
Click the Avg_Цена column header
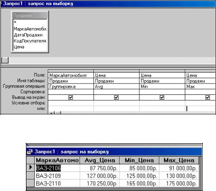point(100,160)
